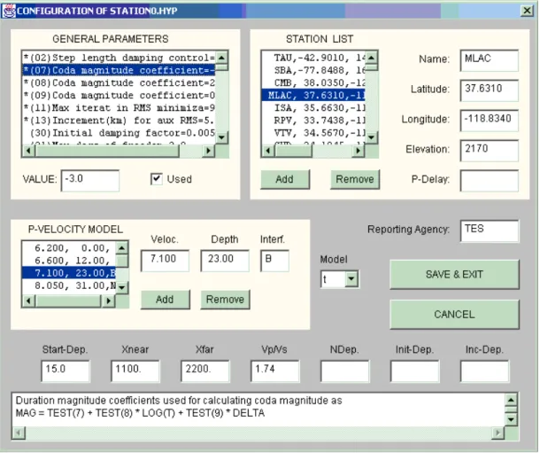The height and width of the screenshot is (453, 540).
Task: Click the Vp/Vs field
Action: [x=274, y=371]
